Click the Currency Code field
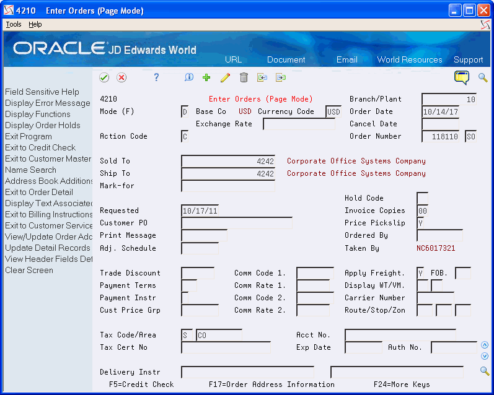The height and width of the screenshot is (395, 494). click(333, 111)
